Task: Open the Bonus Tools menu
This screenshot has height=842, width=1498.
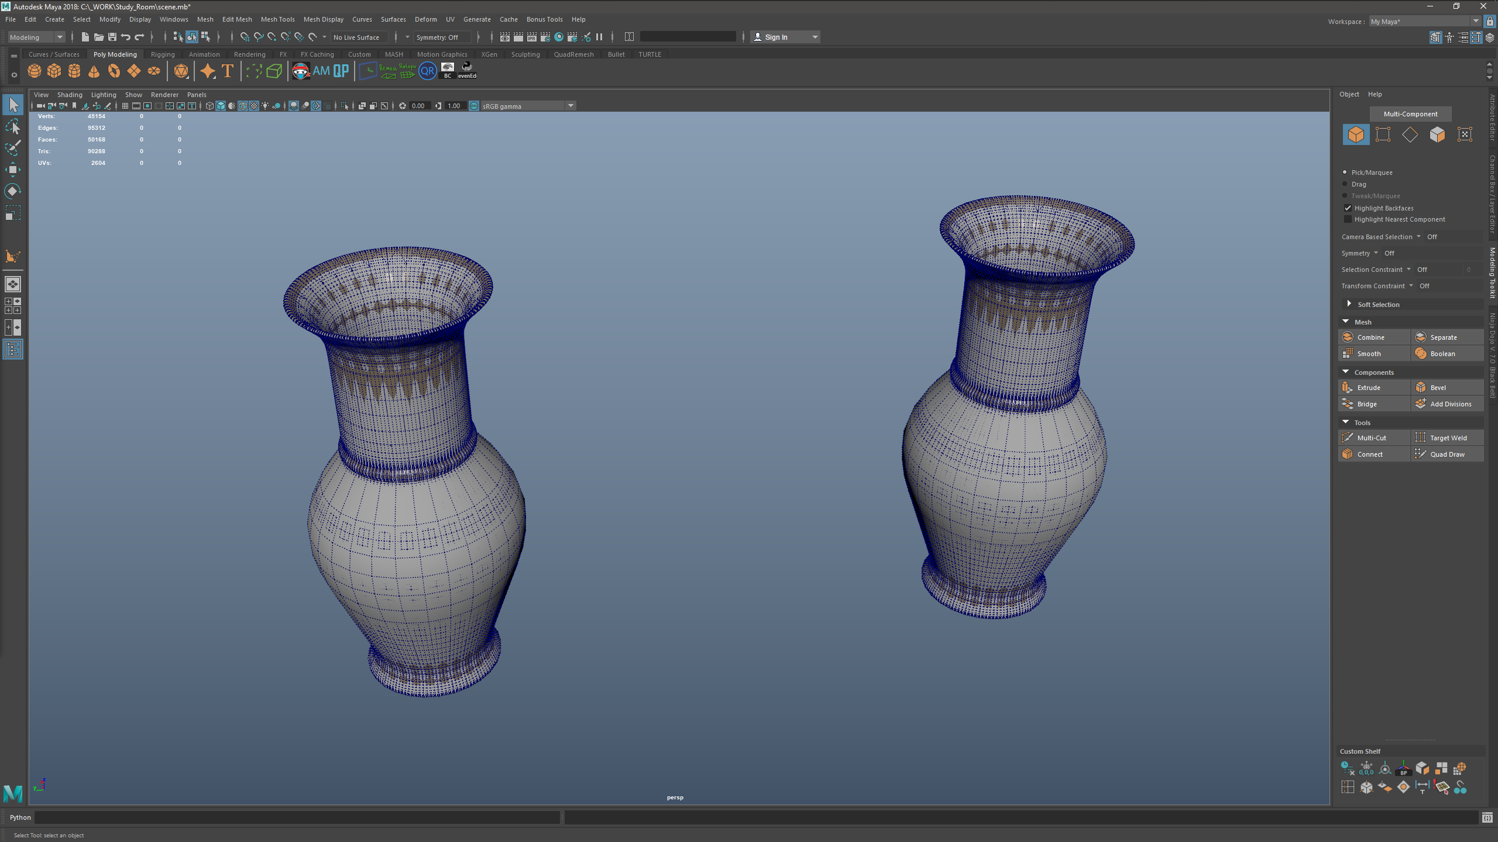Action: (544, 19)
